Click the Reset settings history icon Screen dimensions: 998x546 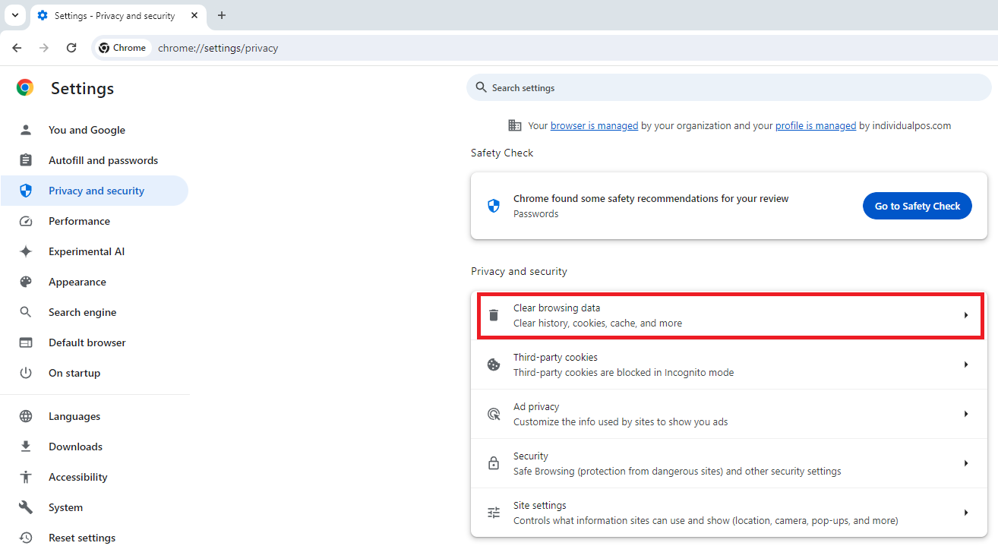(26, 538)
